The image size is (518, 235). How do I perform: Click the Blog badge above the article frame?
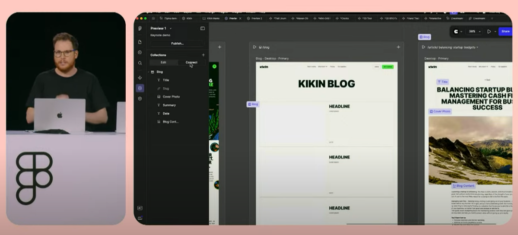pos(424,37)
